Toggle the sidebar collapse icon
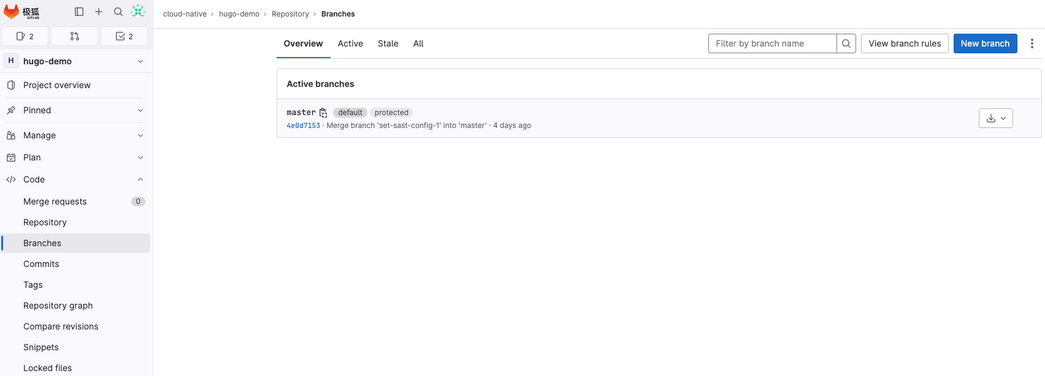Screen dimensions: 1045x376 (79, 12)
